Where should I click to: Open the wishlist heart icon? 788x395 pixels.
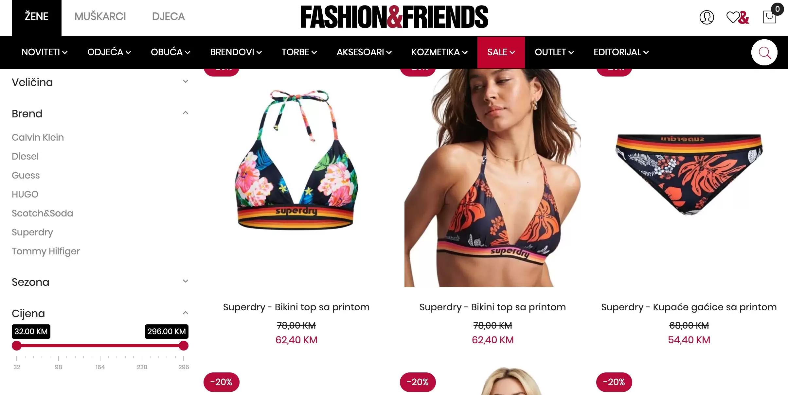click(x=738, y=17)
